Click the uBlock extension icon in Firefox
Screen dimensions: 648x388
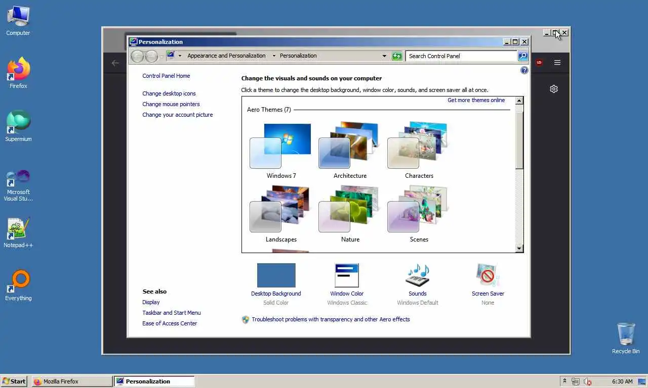point(539,63)
